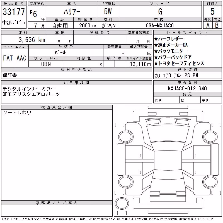Select the color number field 089
Image resolution: width=223 pixels, height=223 pixels.
coord(46,64)
